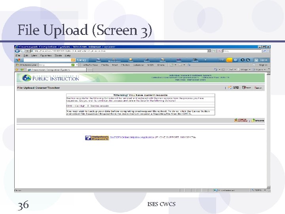Viewport: 285px width, 214px height.
Task: Click the Lifestyle icon on Bing toolbar
Action: click(x=195, y=60)
